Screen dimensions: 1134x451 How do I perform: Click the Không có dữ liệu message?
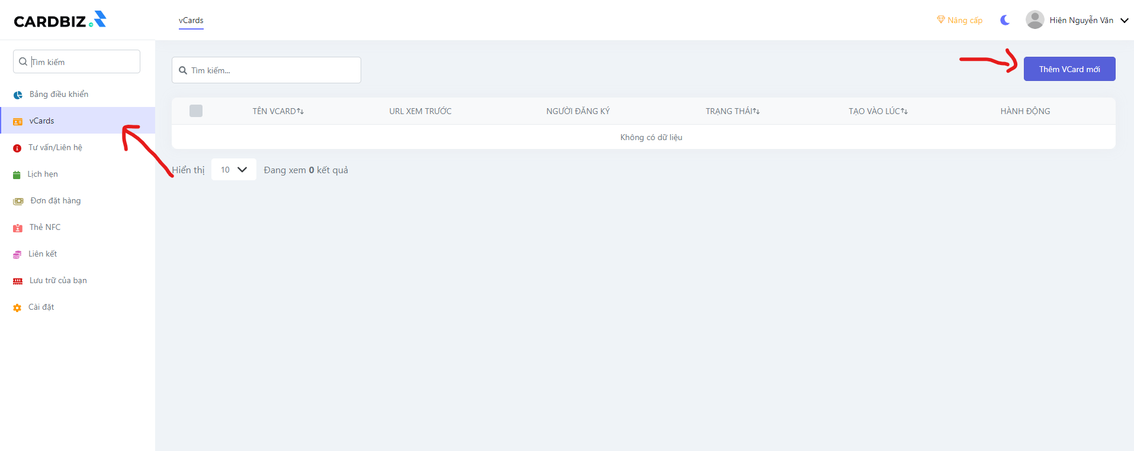(651, 137)
